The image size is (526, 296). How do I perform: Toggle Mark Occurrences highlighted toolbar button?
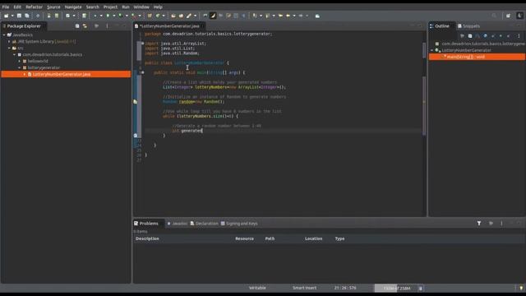click(x=213, y=16)
